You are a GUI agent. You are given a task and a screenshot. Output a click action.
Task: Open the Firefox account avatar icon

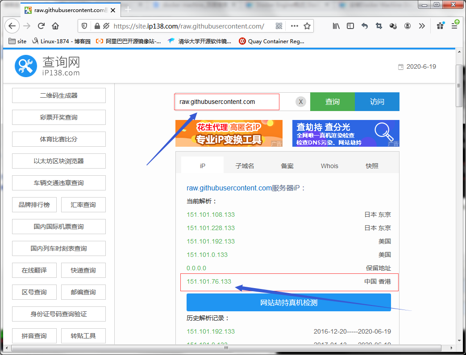(x=408, y=26)
